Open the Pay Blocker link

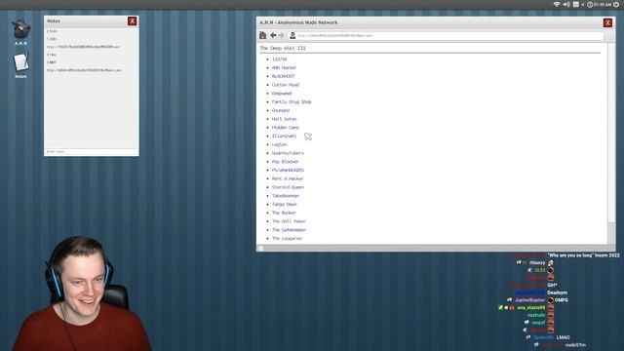point(285,162)
